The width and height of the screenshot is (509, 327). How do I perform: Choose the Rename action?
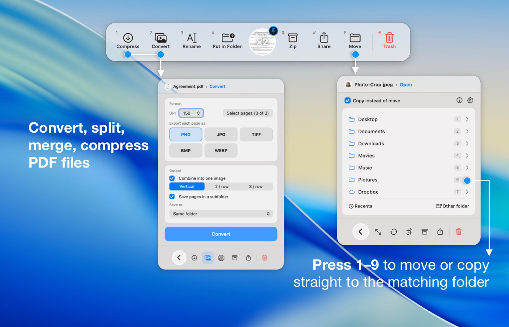pos(192,41)
